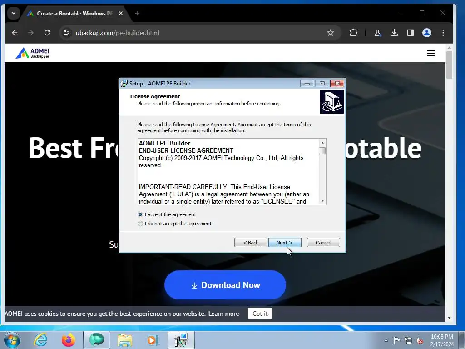
Task: Open Chrome profile avatar
Action: (x=427, y=33)
